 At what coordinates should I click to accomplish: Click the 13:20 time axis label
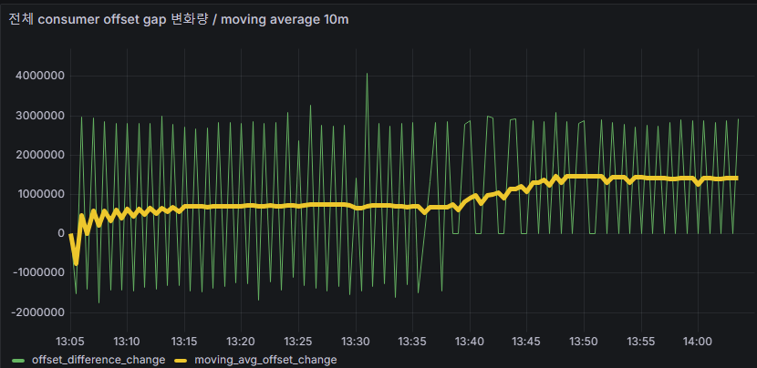(x=241, y=342)
